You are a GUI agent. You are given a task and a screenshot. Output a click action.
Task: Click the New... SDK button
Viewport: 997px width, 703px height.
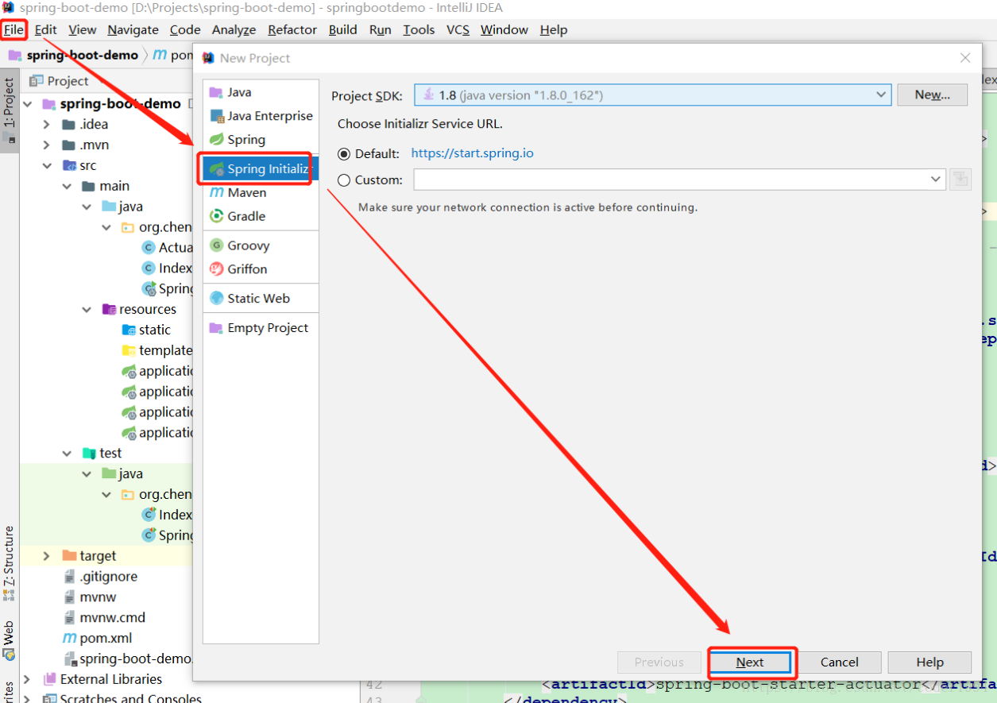pos(933,95)
